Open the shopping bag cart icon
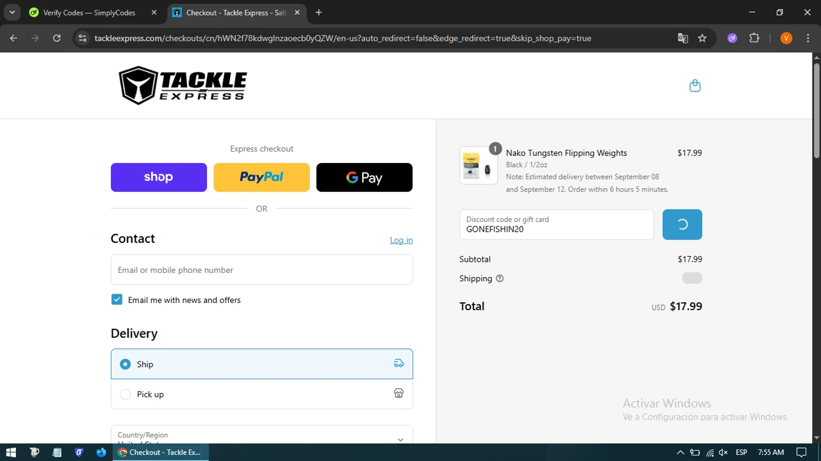The width and height of the screenshot is (821, 461). point(695,86)
